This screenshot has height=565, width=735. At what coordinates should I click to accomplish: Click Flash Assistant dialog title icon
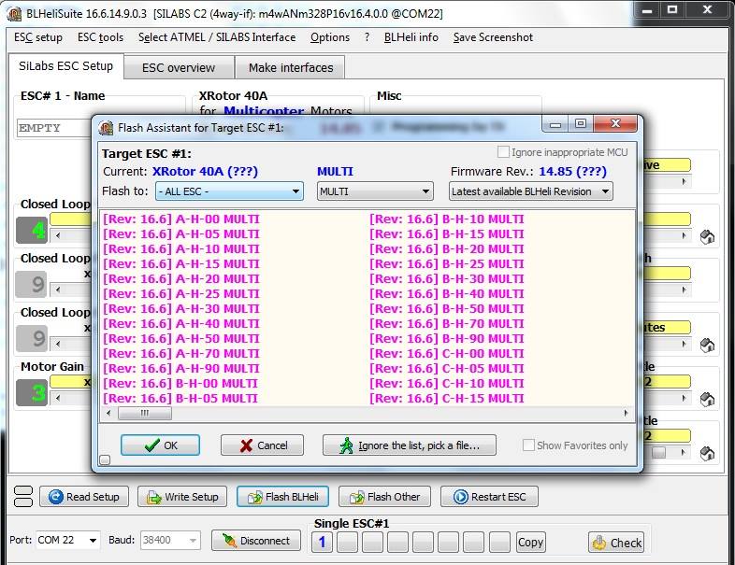click(106, 128)
